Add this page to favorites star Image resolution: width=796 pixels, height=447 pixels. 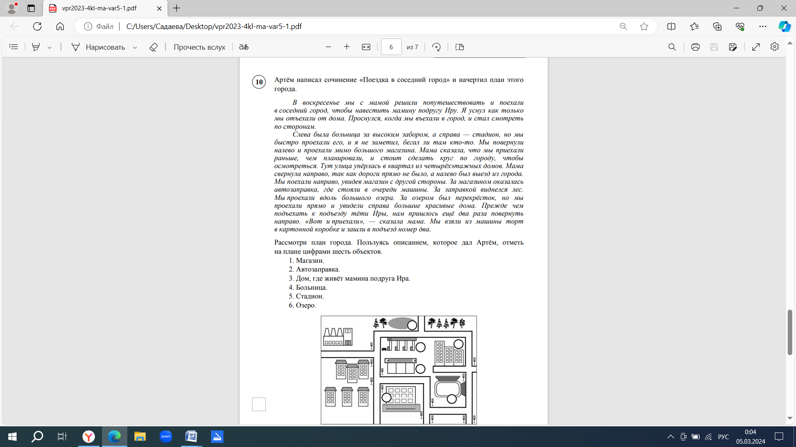[644, 26]
